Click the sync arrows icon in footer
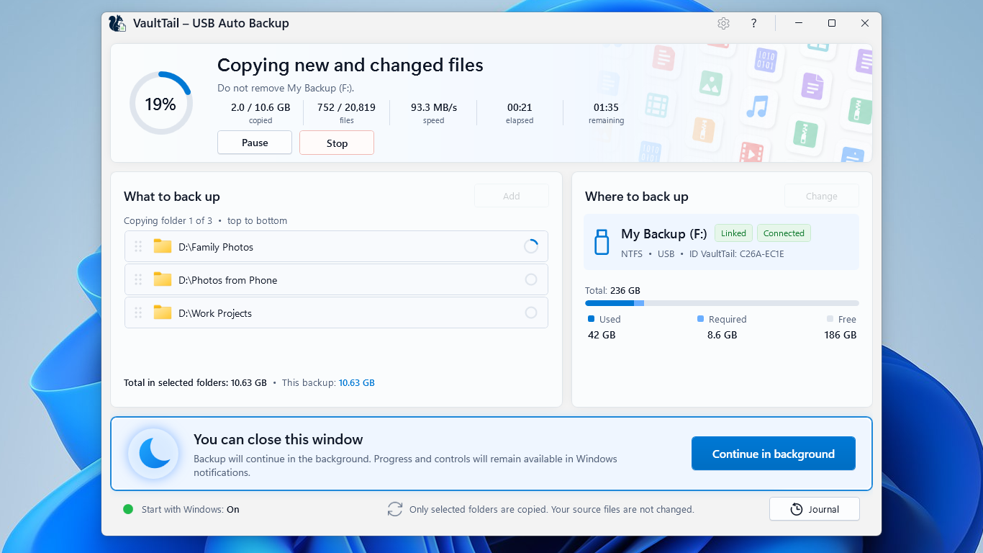 click(395, 509)
